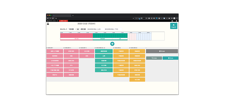Select the pink 午餐/晚餐/會議 task button
This screenshot has height=111, width=225.
pyautogui.click(x=55, y=70)
